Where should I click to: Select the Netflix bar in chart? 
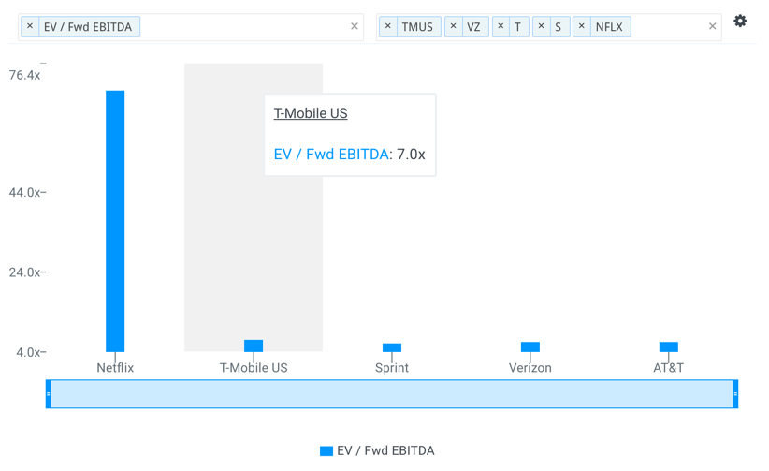pyautogui.click(x=115, y=221)
